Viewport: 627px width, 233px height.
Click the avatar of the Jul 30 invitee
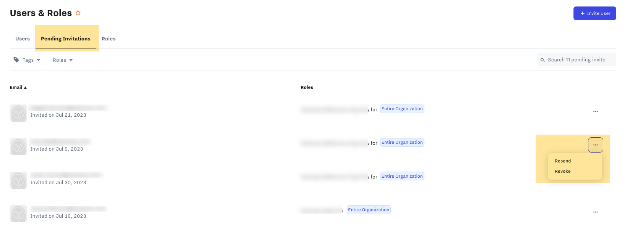(18, 180)
